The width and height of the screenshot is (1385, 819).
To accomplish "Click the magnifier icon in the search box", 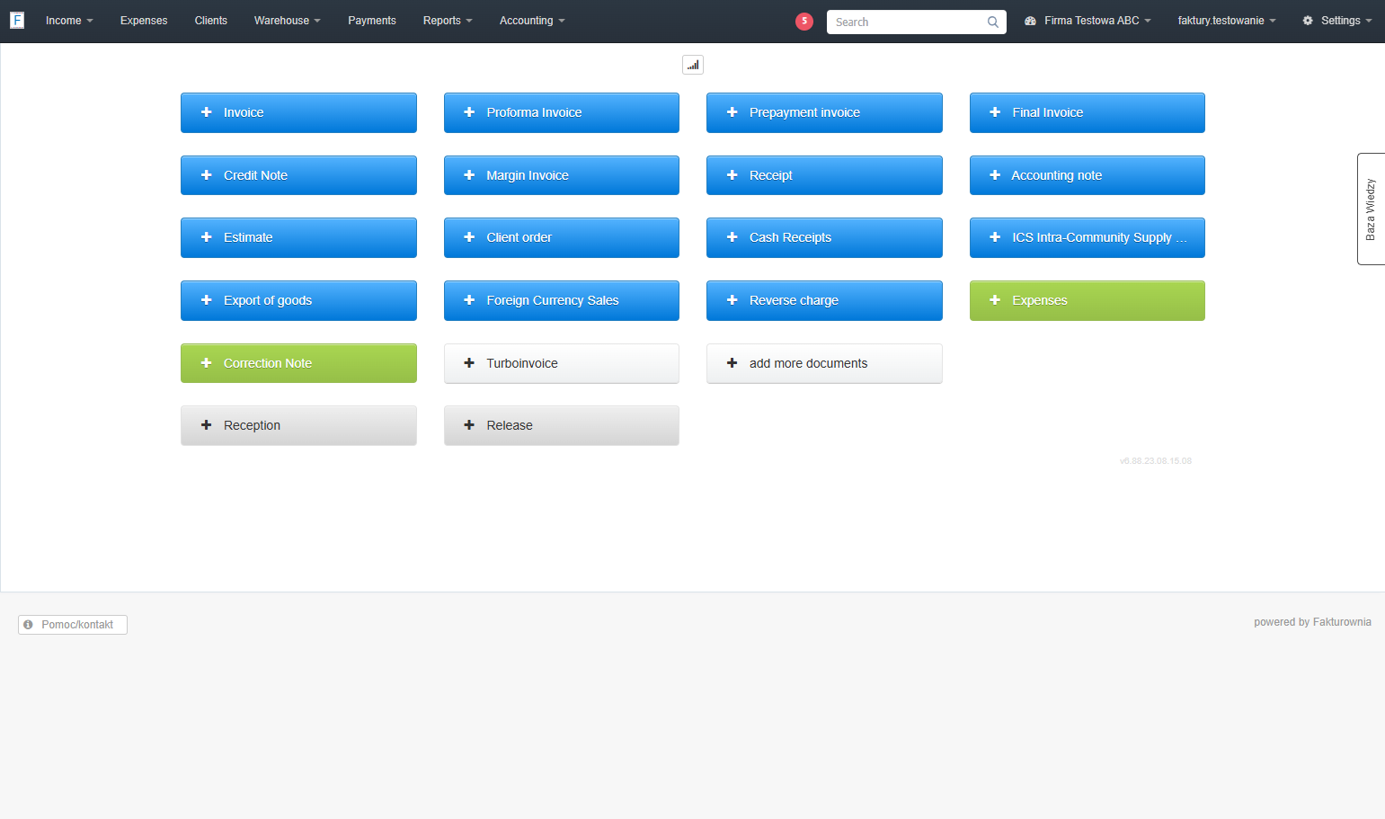I will (993, 22).
